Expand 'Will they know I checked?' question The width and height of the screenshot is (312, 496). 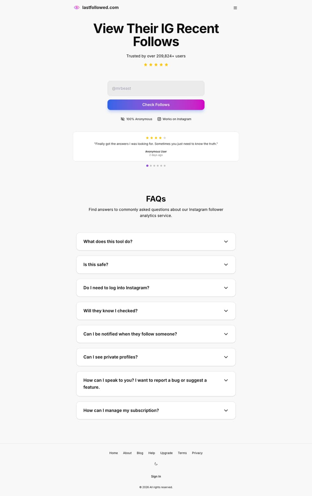coord(156,311)
